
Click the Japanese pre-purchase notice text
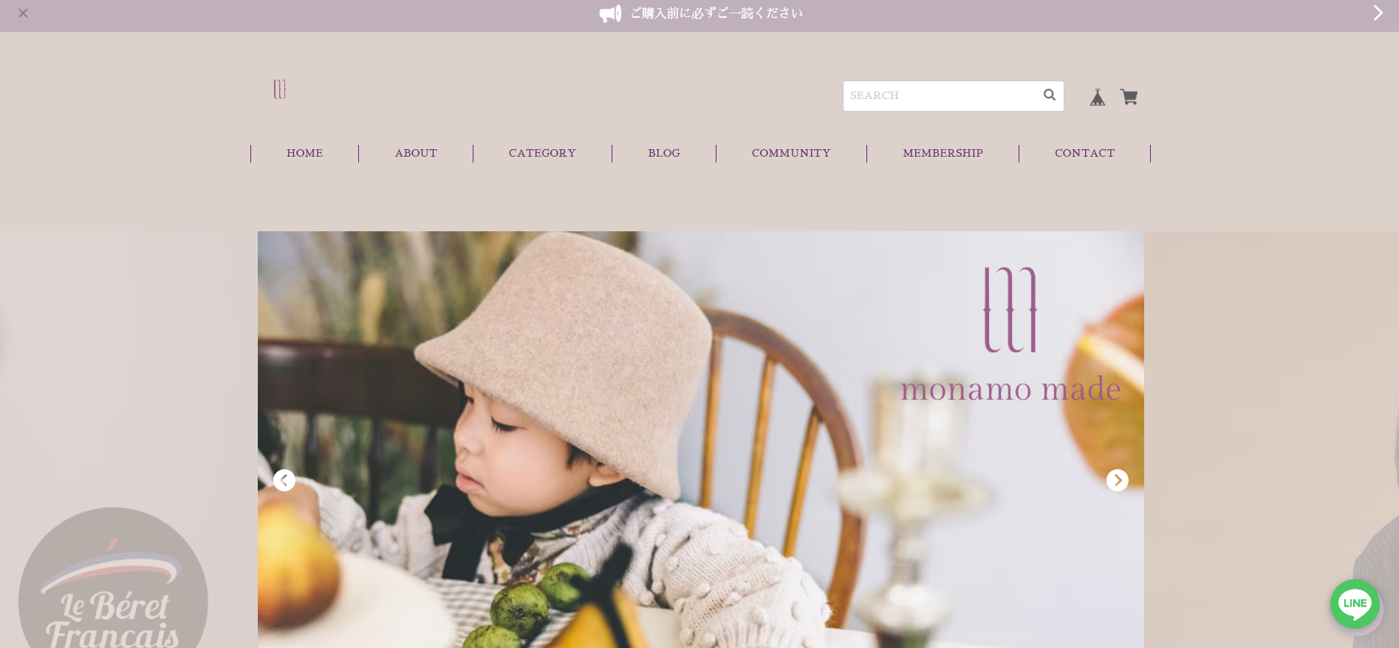click(716, 13)
